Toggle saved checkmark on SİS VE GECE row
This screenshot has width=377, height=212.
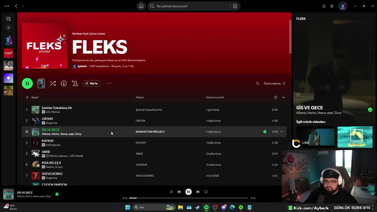(265, 132)
